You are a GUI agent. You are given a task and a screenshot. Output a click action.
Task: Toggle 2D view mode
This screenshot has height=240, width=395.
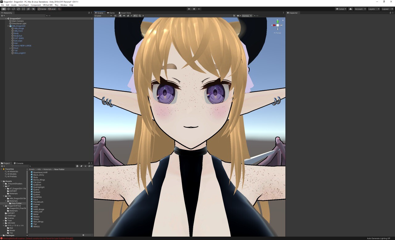(115, 15)
